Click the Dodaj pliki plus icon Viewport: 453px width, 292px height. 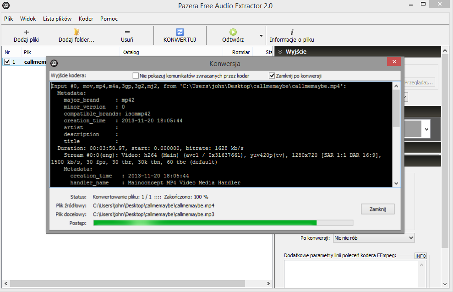click(26, 32)
